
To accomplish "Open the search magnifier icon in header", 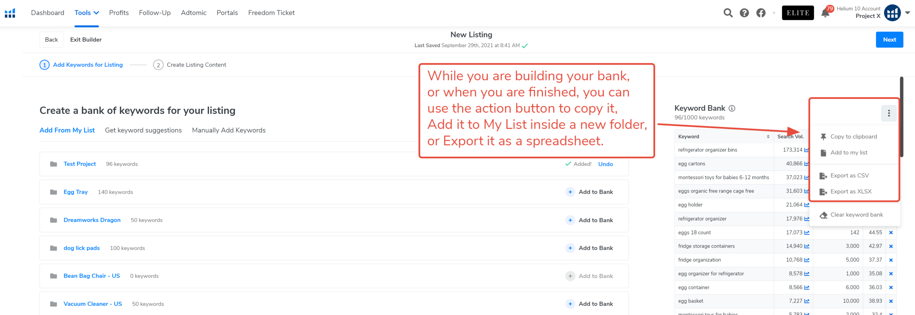I will tap(728, 13).
